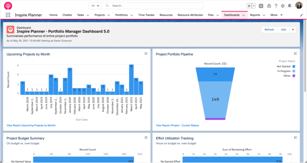This screenshot has height=163, width=307.
Task: Open the Tasks tab
Action: click(80, 15)
